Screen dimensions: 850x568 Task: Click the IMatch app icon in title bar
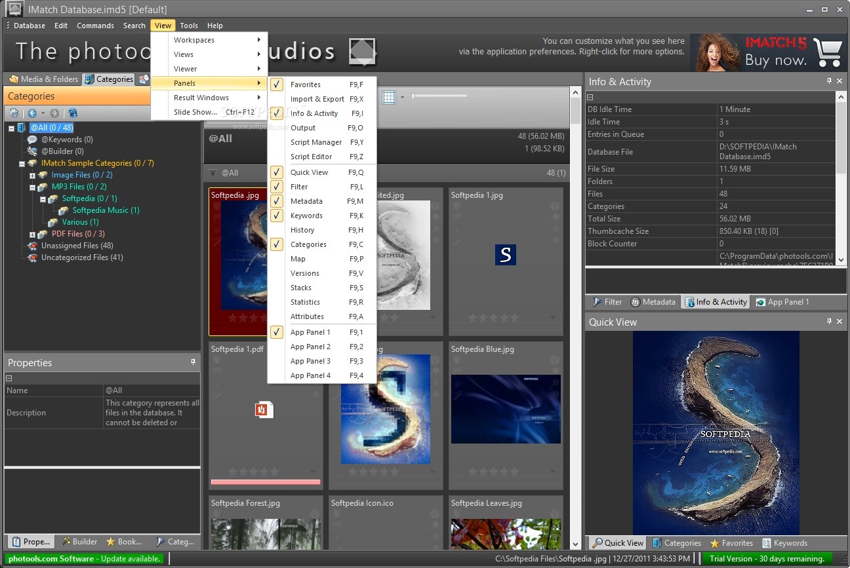14,9
